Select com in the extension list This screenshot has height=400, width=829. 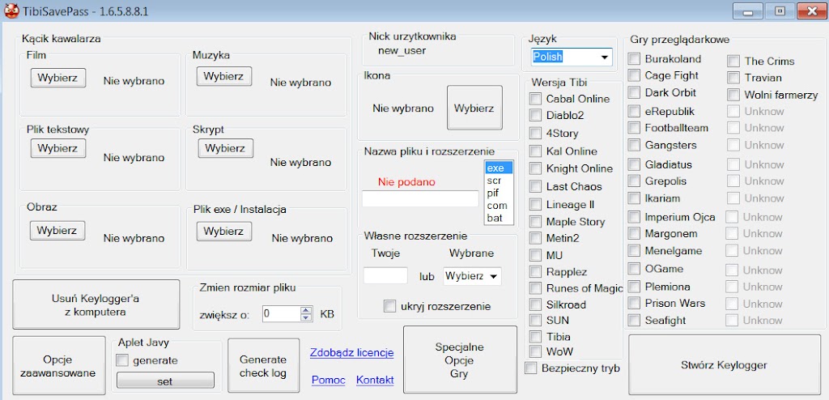[499, 206]
